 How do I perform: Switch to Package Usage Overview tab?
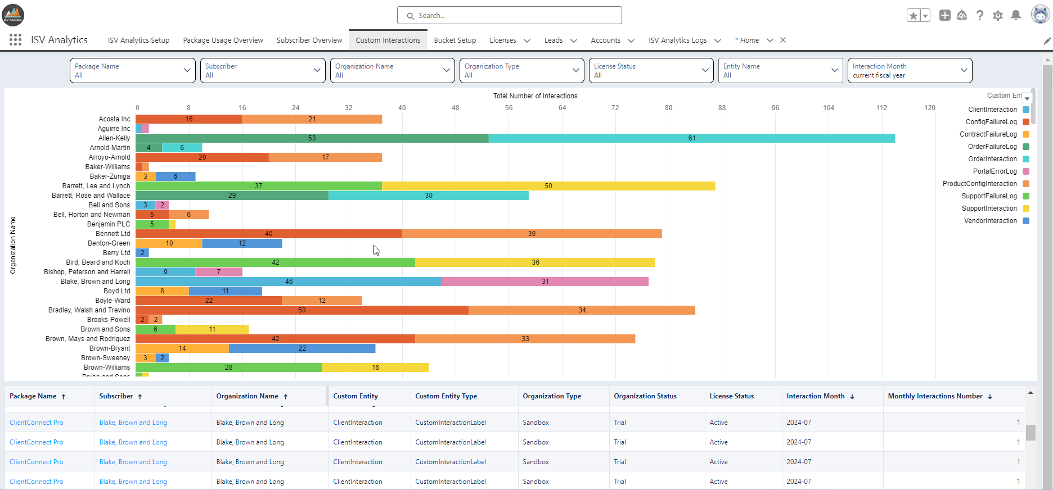[223, 40]
